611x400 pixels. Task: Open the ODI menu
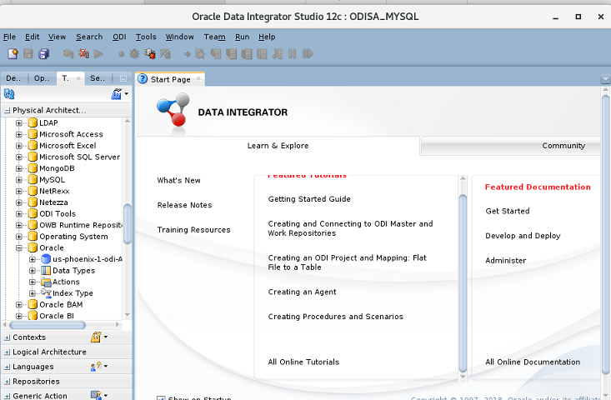[119, 37]
